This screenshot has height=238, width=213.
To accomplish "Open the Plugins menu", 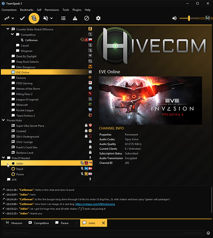I will click(77, 10).
